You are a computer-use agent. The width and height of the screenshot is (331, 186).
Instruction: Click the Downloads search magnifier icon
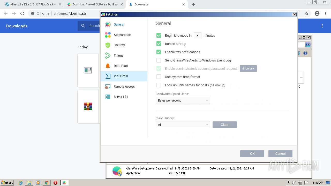point(83,26)
